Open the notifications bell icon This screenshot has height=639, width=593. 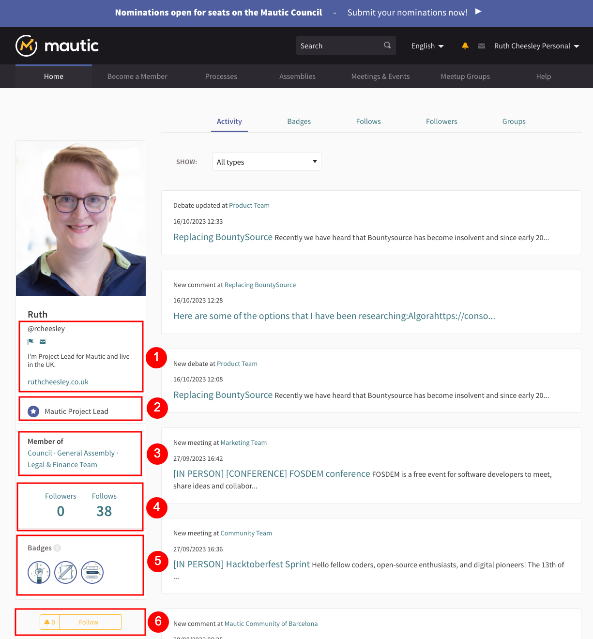(x=465, y=46)
